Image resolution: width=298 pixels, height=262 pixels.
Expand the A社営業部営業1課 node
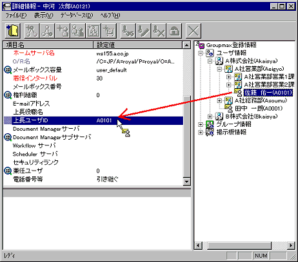coord(229,77)
